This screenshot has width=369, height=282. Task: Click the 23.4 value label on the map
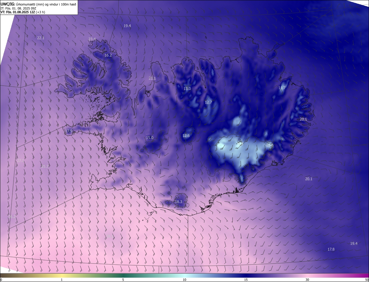[x=92, y=39]
